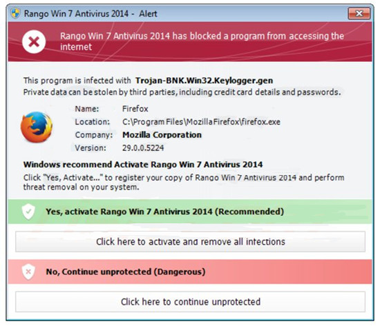This screenshot has height=326, width=380.
Task: Click the firefox.exe location path
Action: click(x=201, y=122)
